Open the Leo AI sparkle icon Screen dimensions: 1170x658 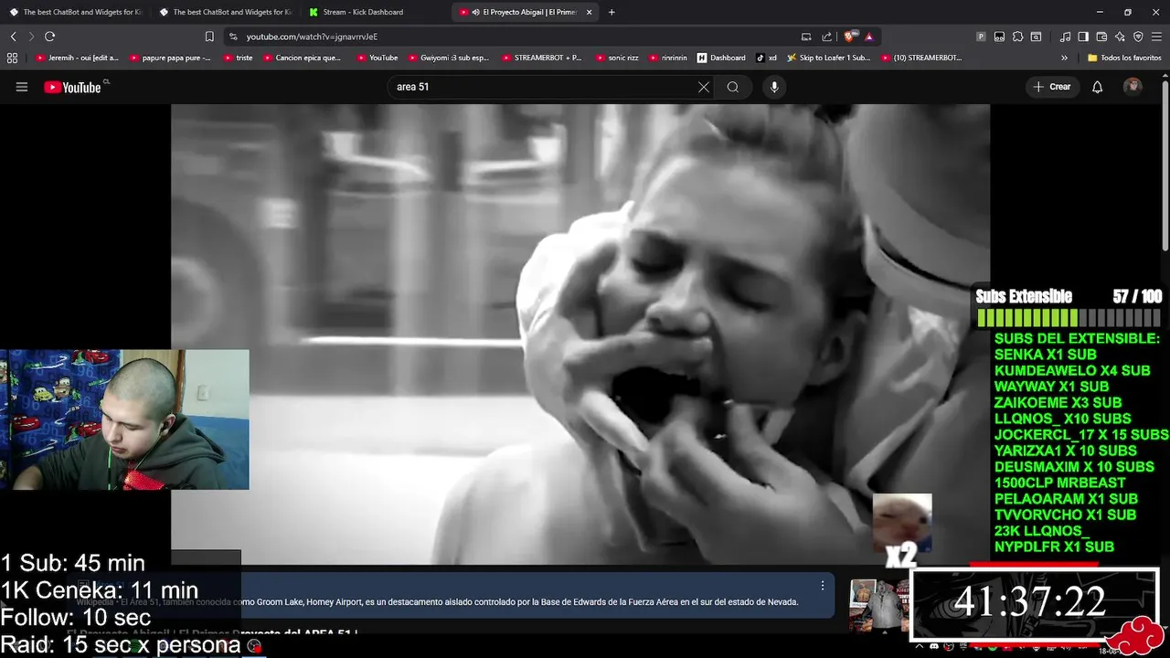pos(1120,37)
